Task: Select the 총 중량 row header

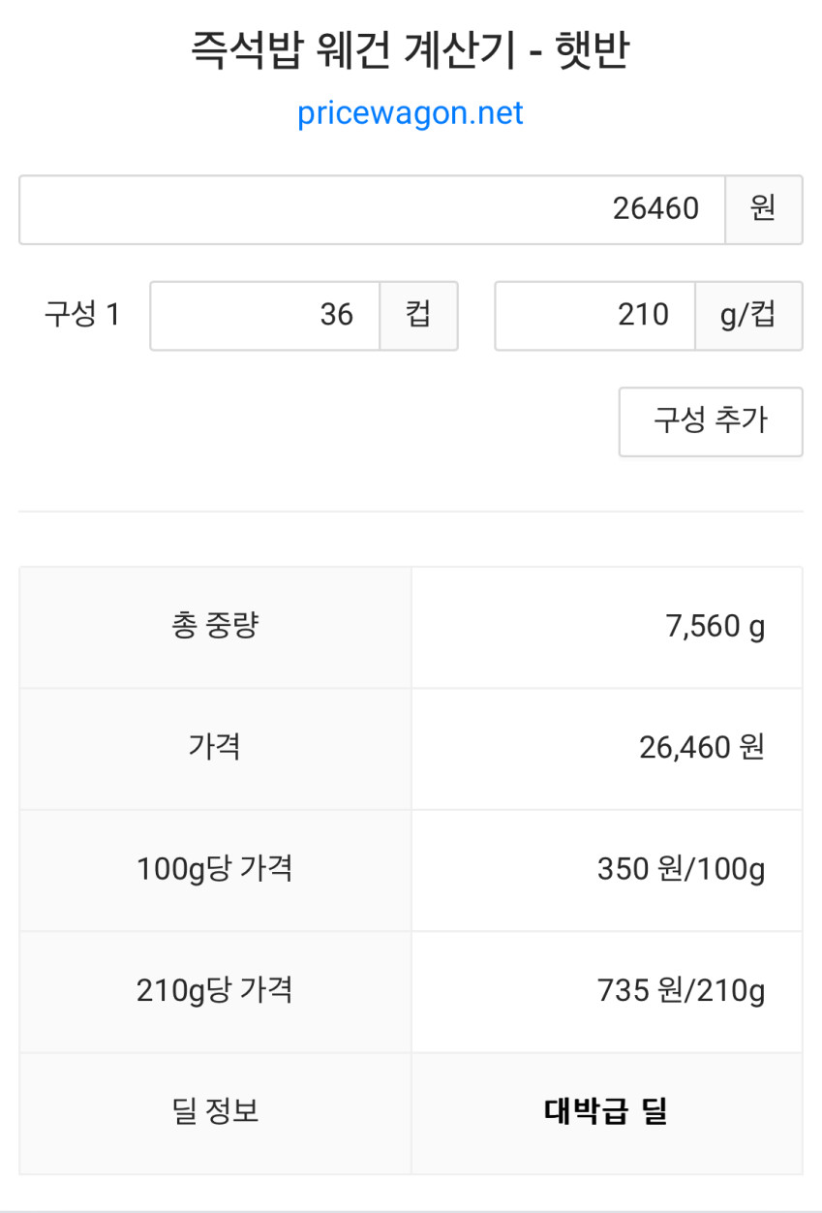Action: pyautogui.click(x=215, y=627)
